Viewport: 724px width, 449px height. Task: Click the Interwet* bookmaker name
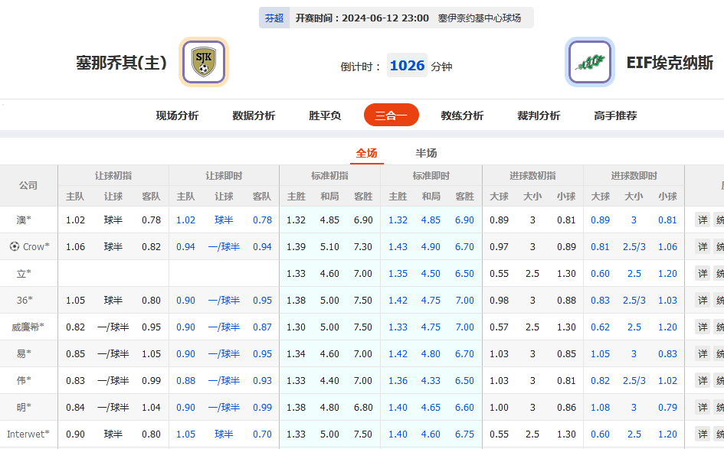coord(29,434)
